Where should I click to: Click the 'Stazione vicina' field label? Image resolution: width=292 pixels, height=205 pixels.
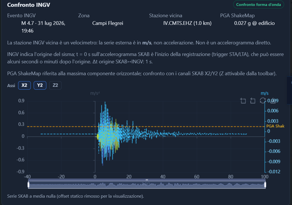point(166,16)
